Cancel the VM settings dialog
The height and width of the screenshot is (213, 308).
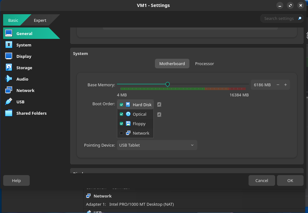(x=262, y=180)
